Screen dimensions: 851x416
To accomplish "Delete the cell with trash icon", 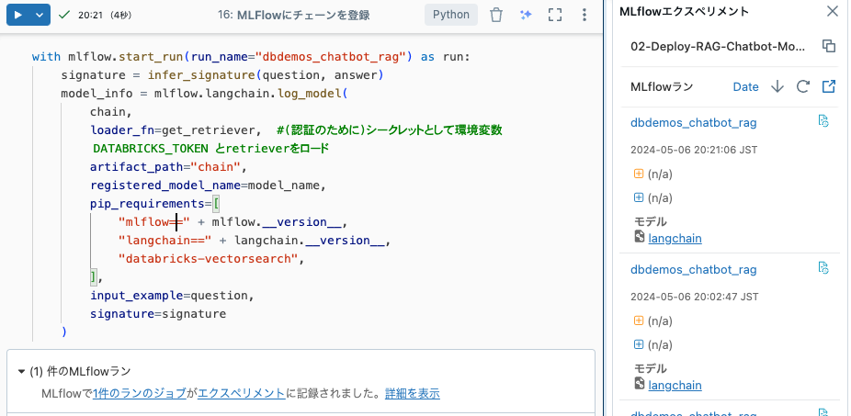I will tap(496, 15).
